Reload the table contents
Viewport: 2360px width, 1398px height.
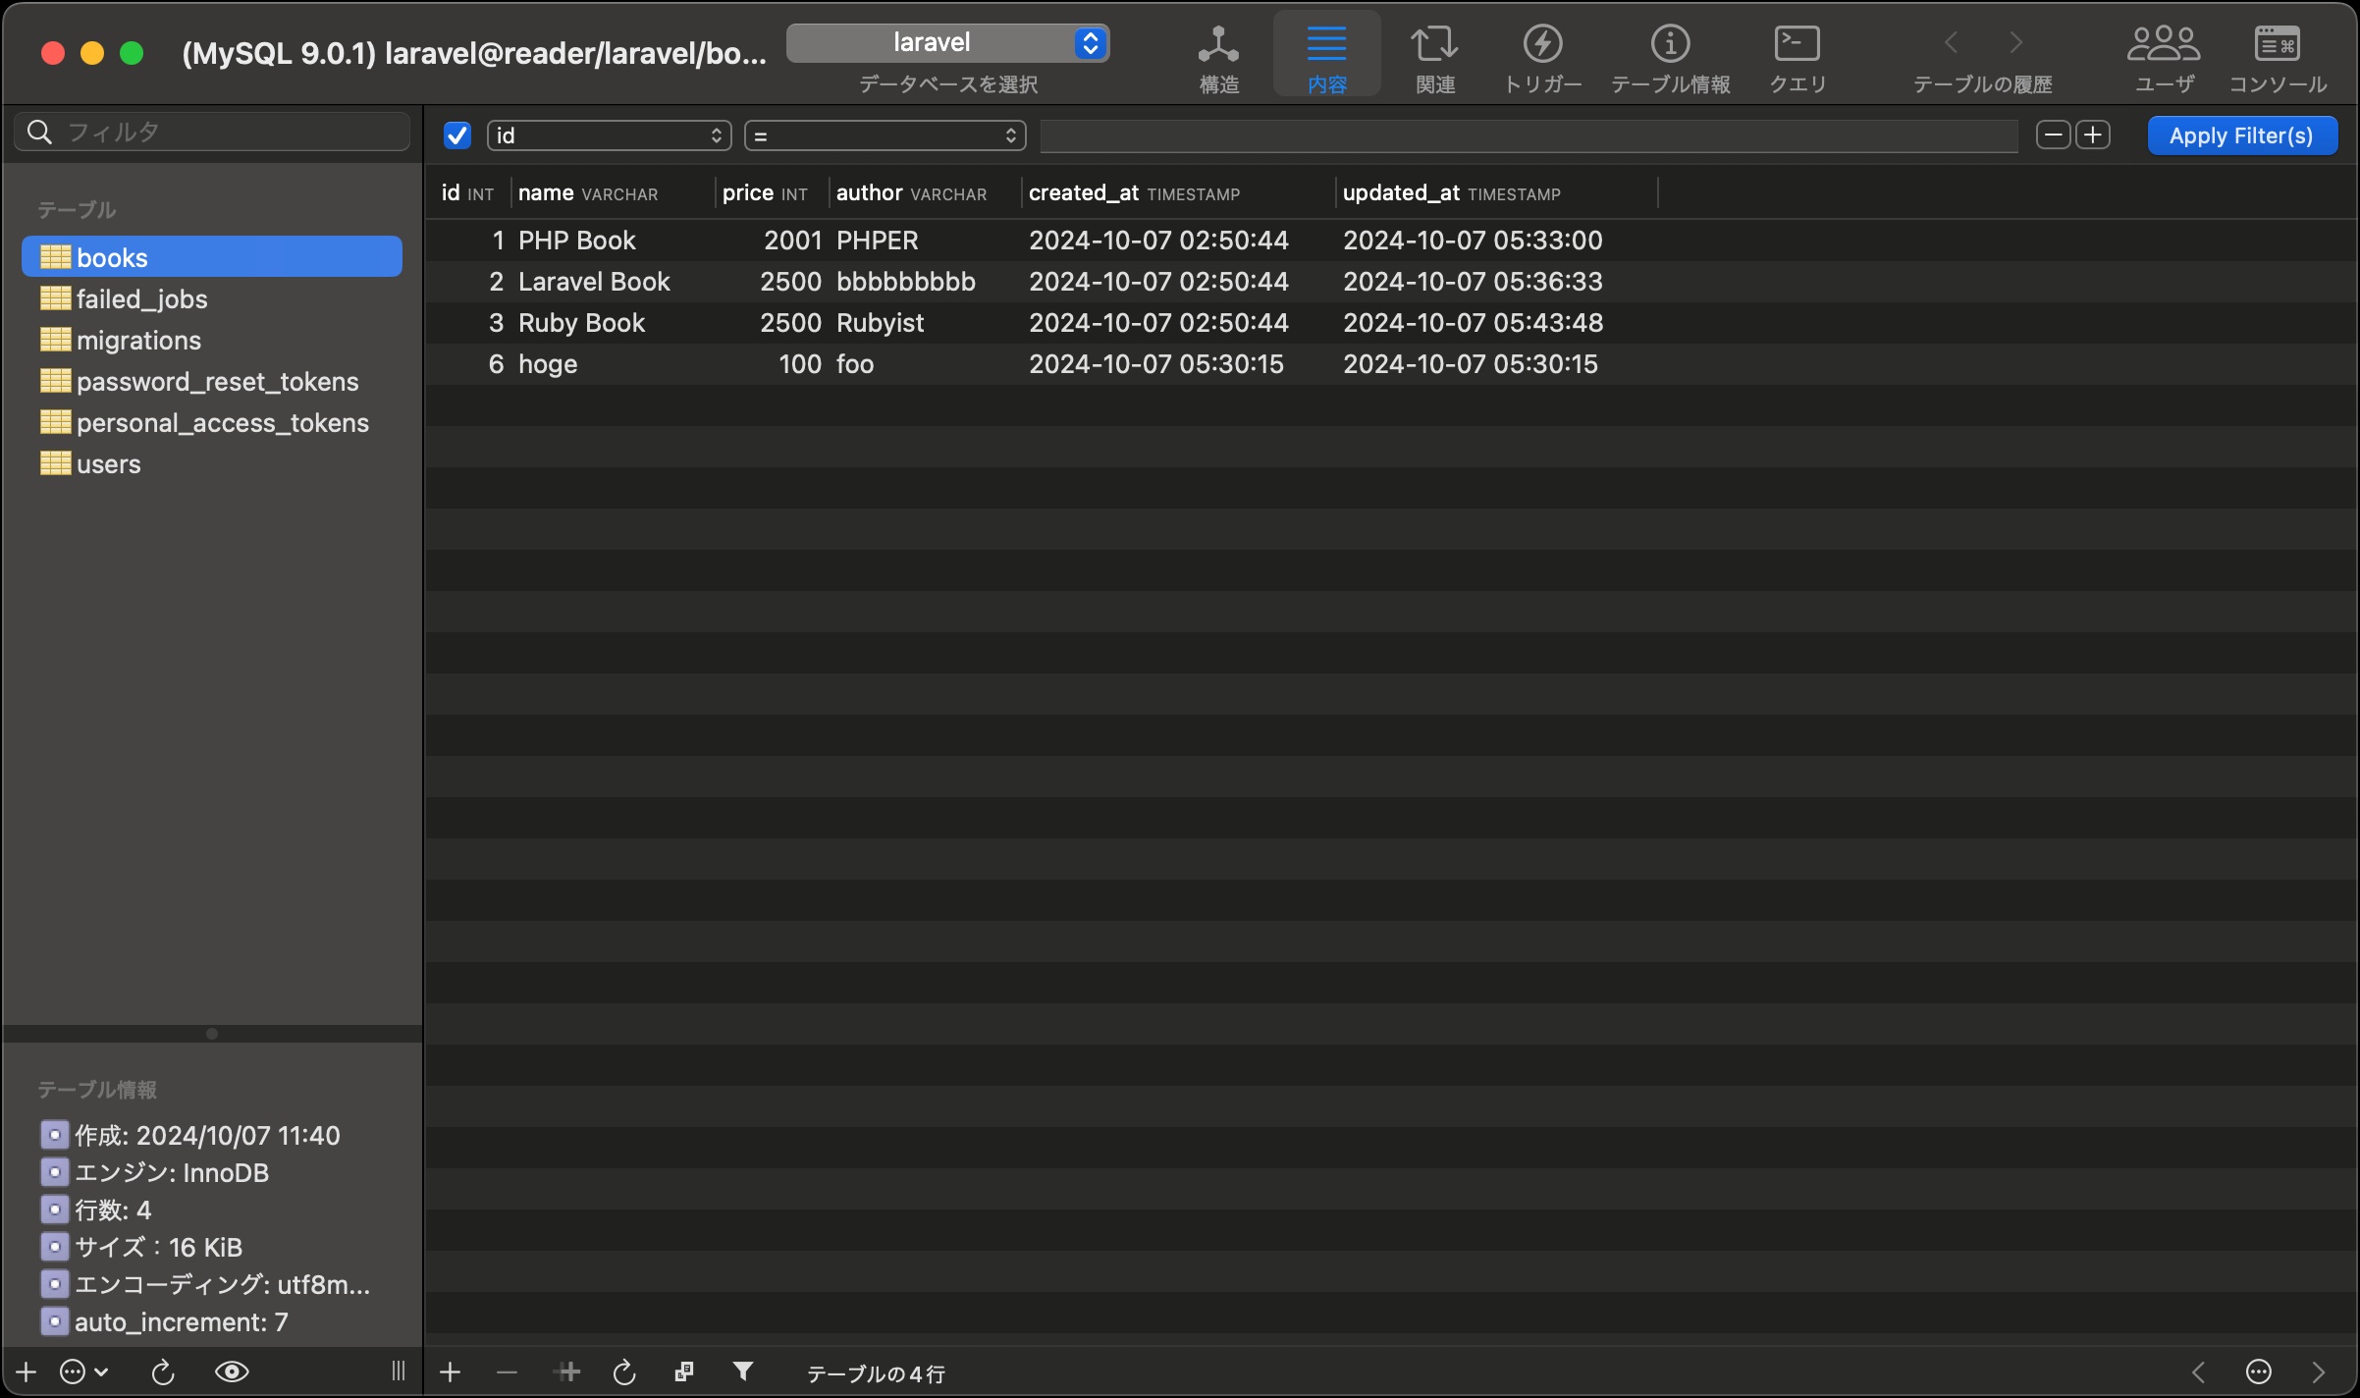tap(624, 1371)
